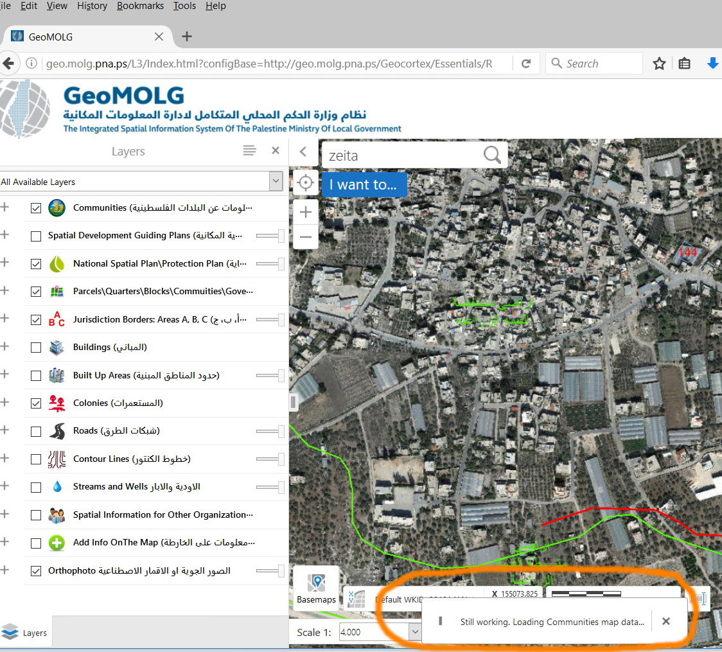Viewport: 722px width, 652px height.
Task: Click the I want to... button
Action: [x=364, y=184]
